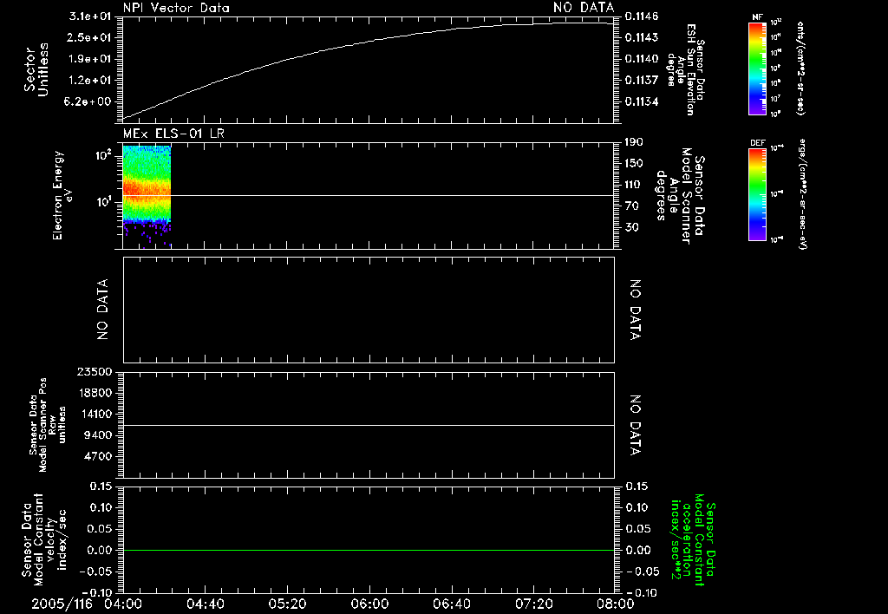Click the 150 scanner angle tick

[634, 163]
